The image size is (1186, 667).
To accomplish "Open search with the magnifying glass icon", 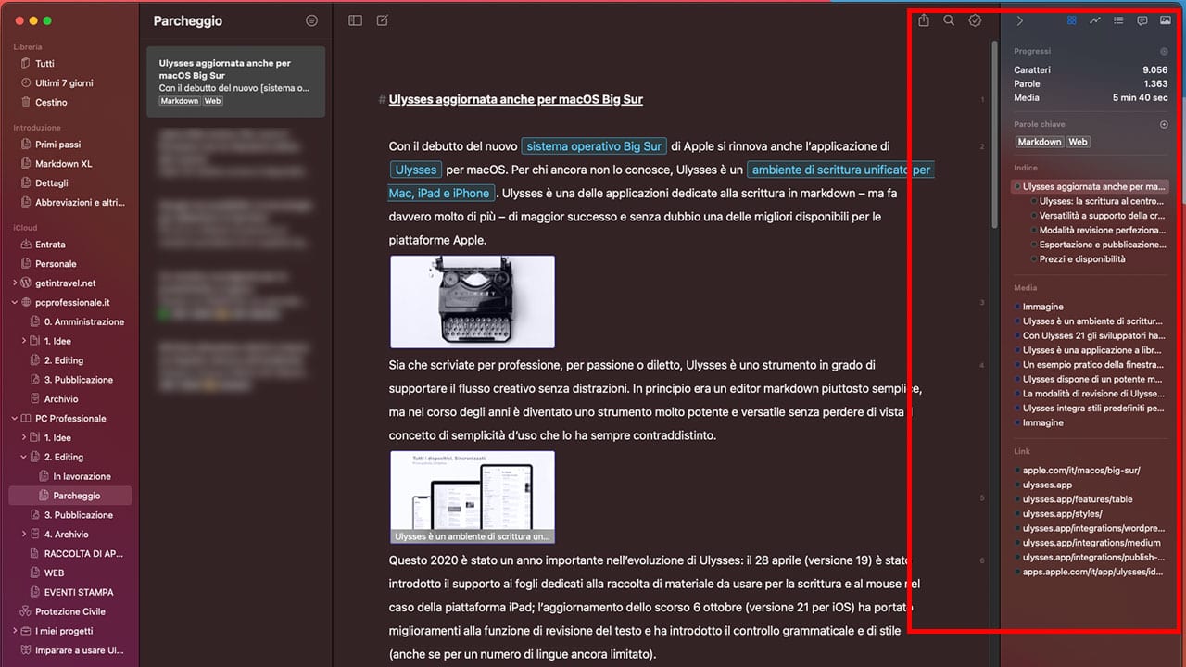I will click(949, 20).
